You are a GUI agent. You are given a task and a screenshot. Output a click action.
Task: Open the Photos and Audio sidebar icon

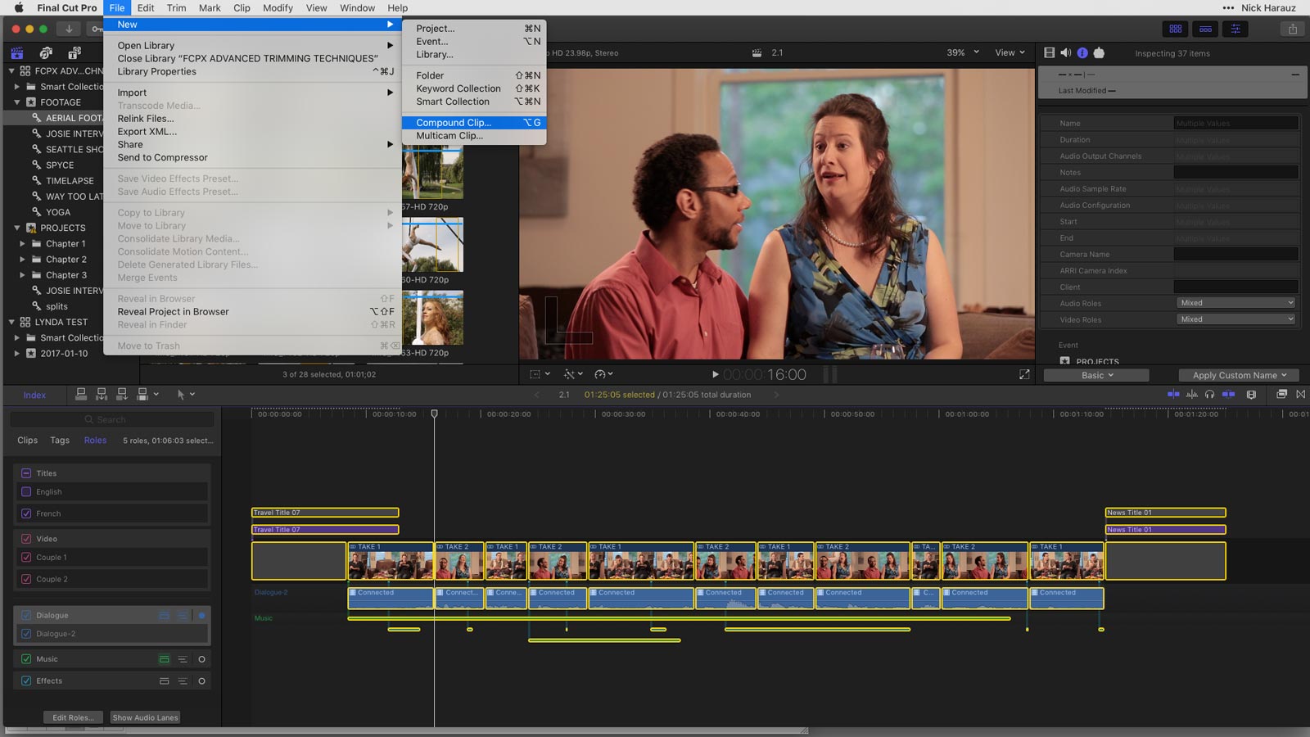tap(46, 53)
